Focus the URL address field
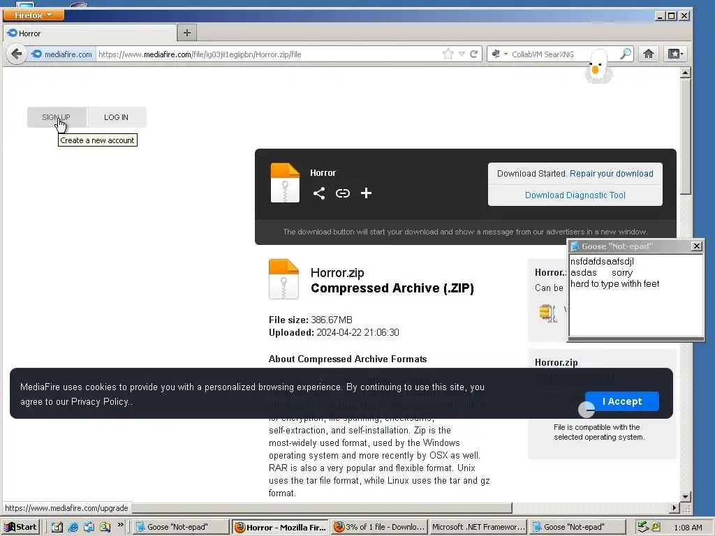 coord(269,54)
